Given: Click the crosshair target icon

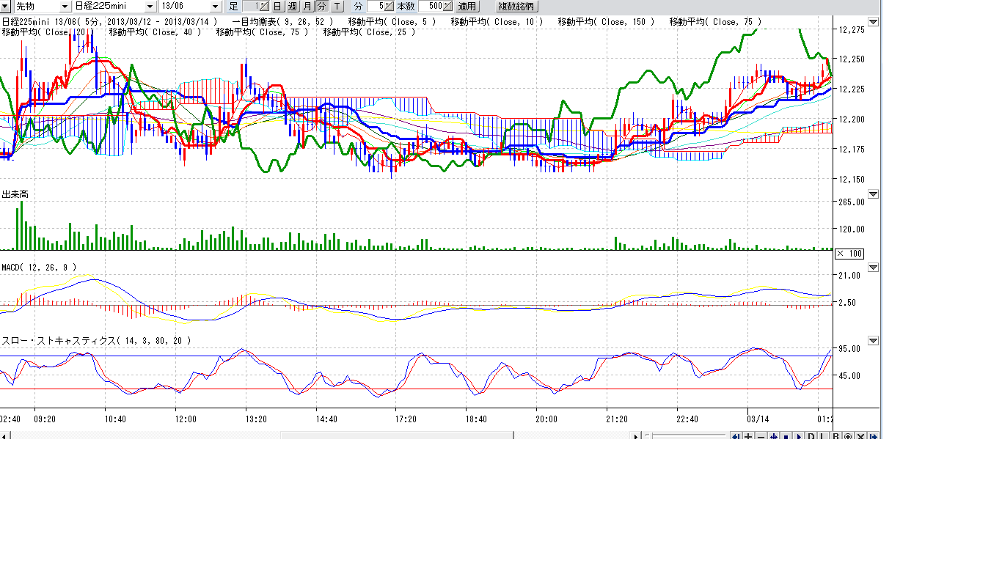Looking at the screenshot, I should 849,437.
